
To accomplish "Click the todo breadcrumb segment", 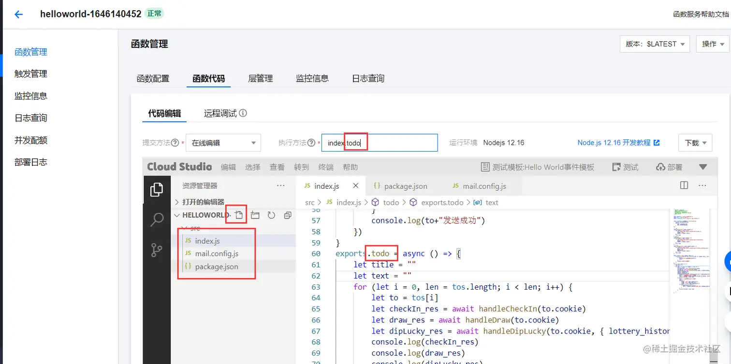I will pyautogui.click(x=386, y=202).
